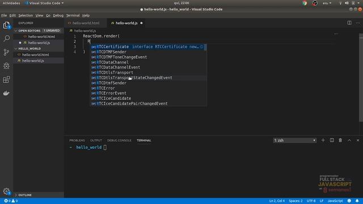The image size is (363, 204).
Task: Click the unsaved dot on hello-world.js tab
Action: coord(141,23)
